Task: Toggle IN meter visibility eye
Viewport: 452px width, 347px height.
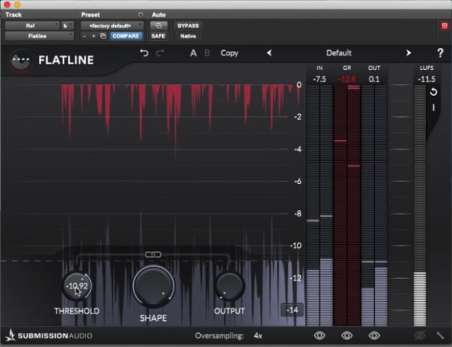Action: (x=319, y=335)
